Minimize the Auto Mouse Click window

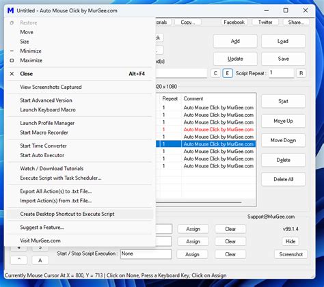point(267,10)
